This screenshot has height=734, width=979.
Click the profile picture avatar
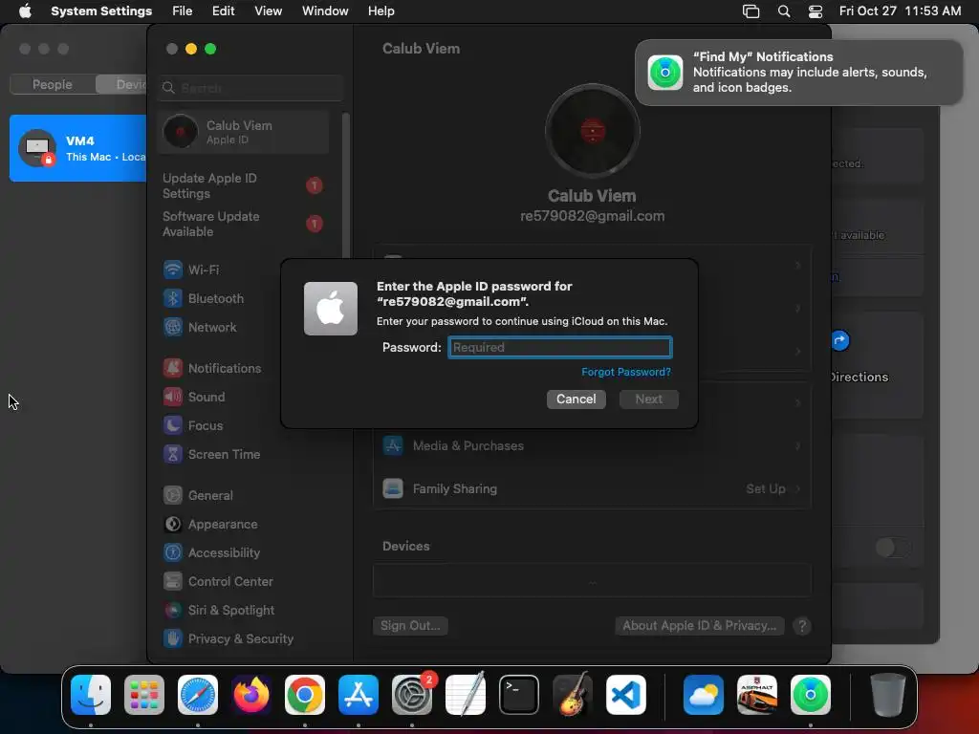coord(592,131)
